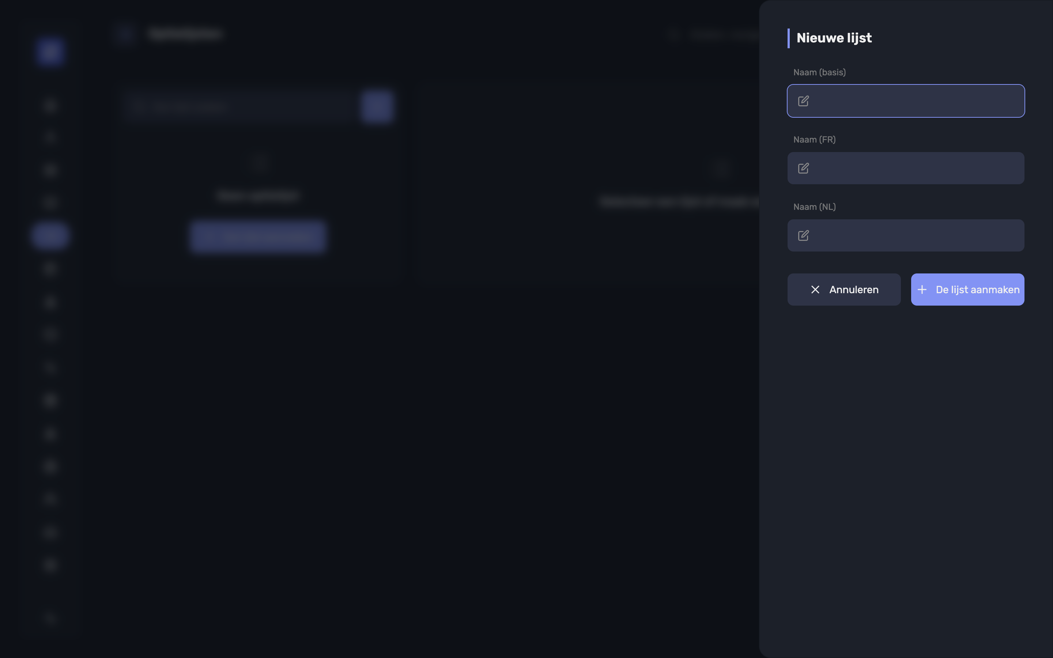Focus the Naam (FR) text field
1053x658 pixels.
point(906,168)
